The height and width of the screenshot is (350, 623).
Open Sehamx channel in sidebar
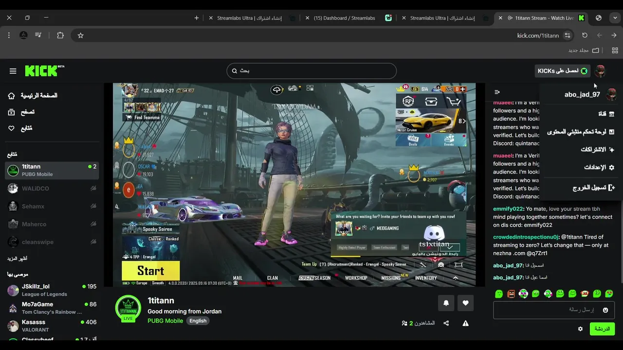[52, 206]
